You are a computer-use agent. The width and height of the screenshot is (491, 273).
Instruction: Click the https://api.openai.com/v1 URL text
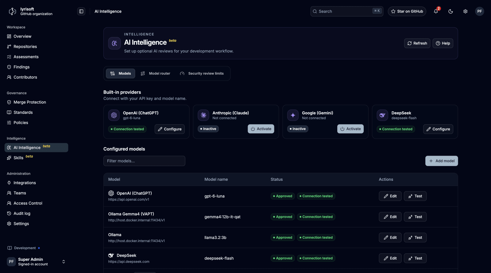[129, 199]
